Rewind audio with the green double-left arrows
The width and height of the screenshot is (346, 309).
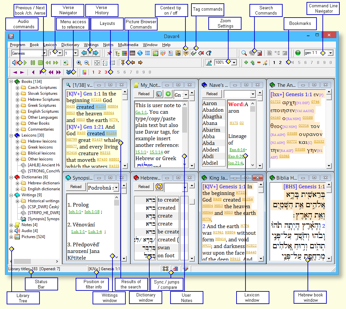[x=48, y=63]
